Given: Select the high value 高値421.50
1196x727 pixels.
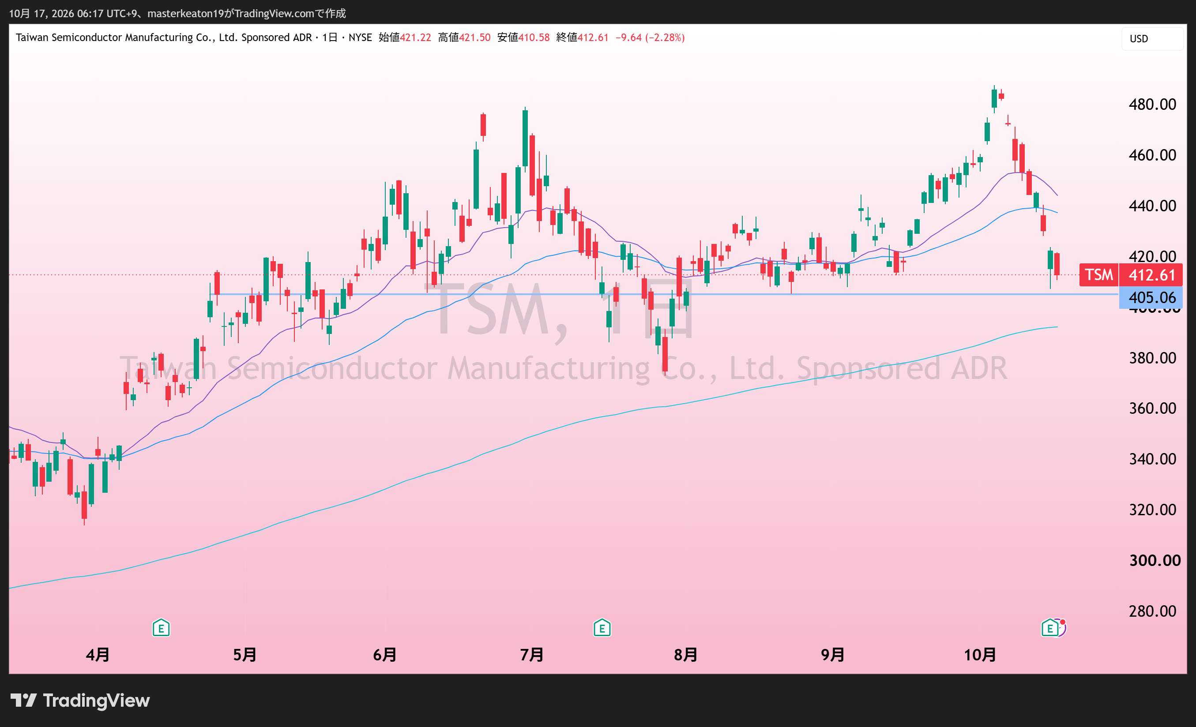Looking at the screenshot, I should pyautogui.click(x=464, y=37).
